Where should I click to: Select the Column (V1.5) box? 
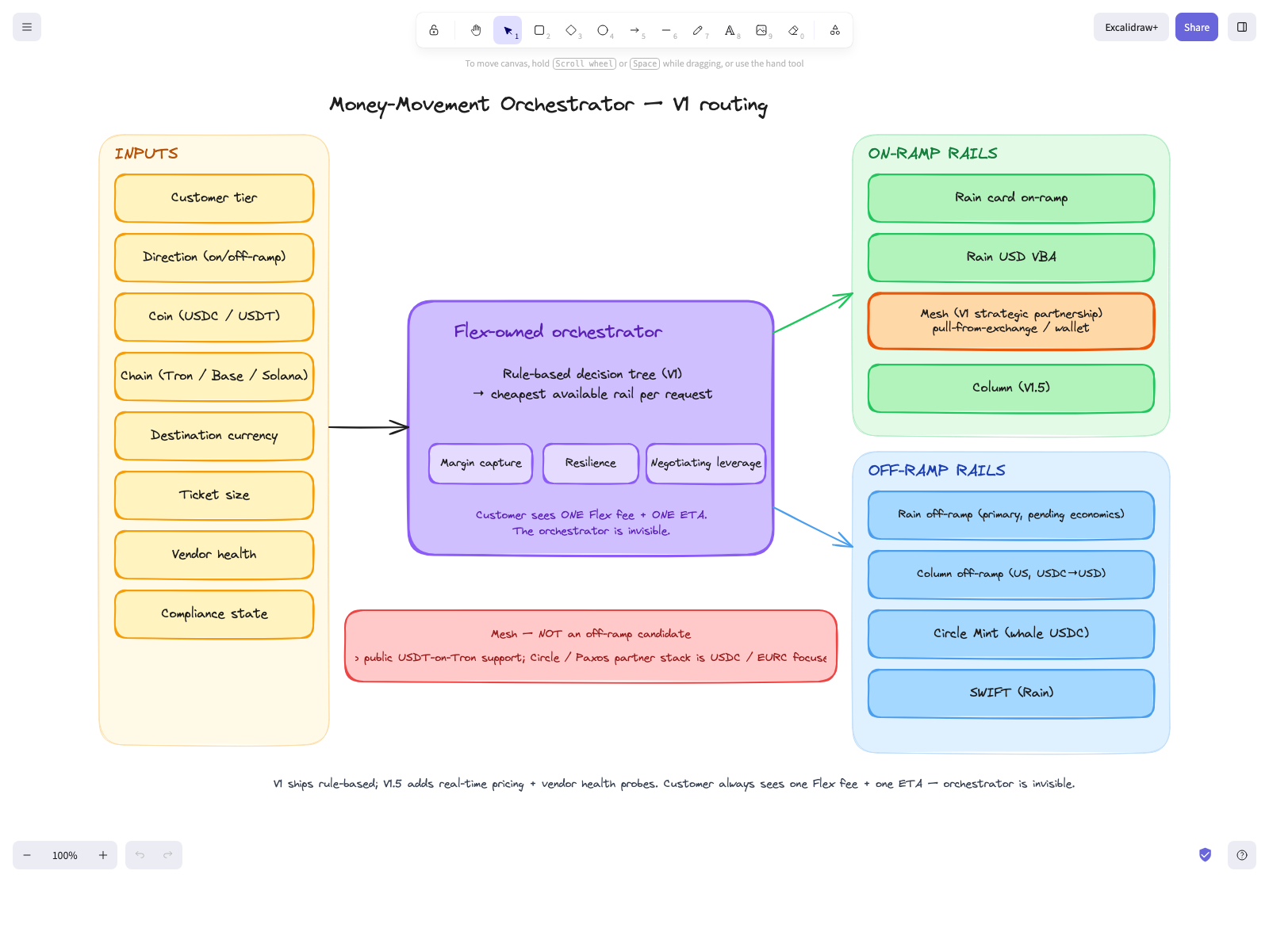coord(1011,388)
